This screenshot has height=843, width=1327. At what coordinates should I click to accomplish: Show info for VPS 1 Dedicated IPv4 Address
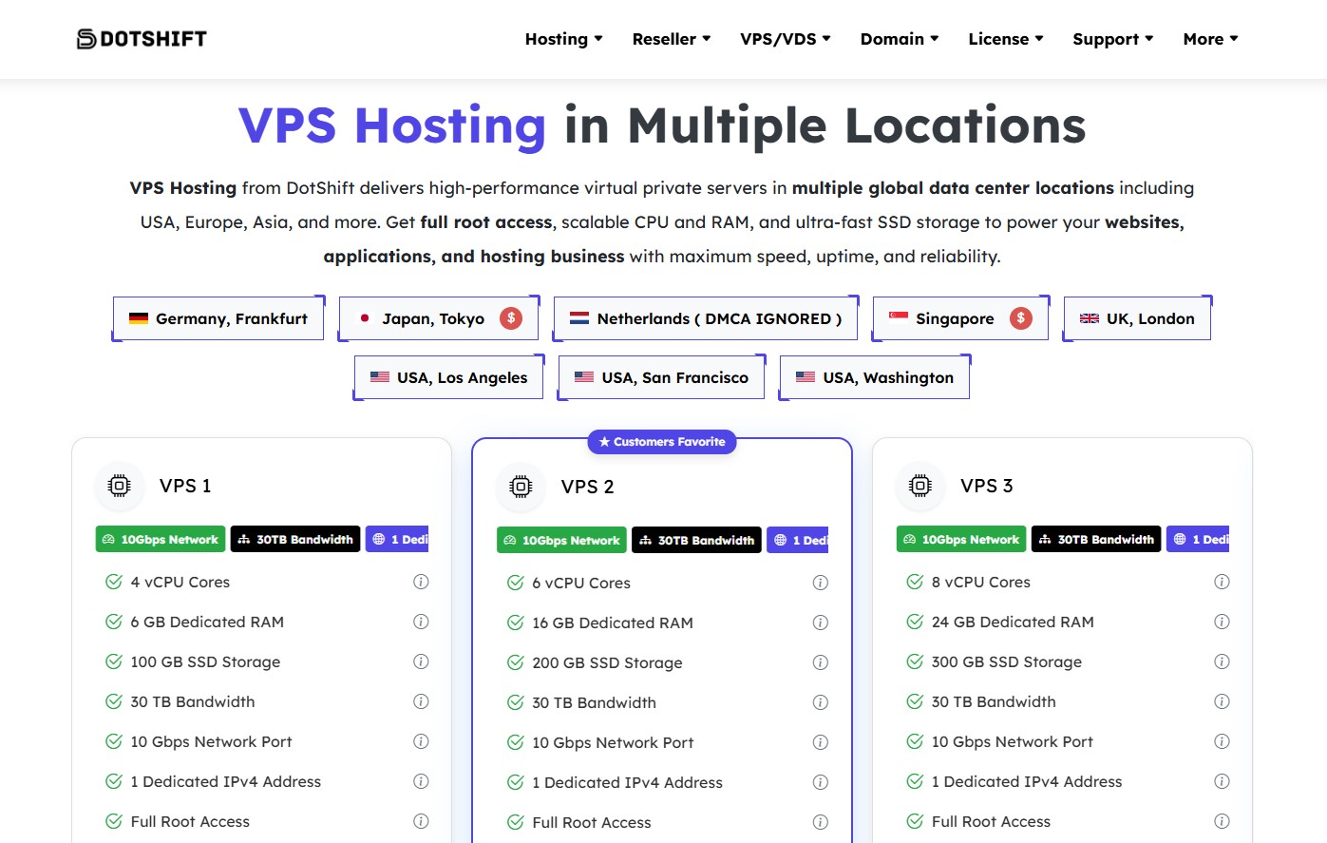[421, 781]
